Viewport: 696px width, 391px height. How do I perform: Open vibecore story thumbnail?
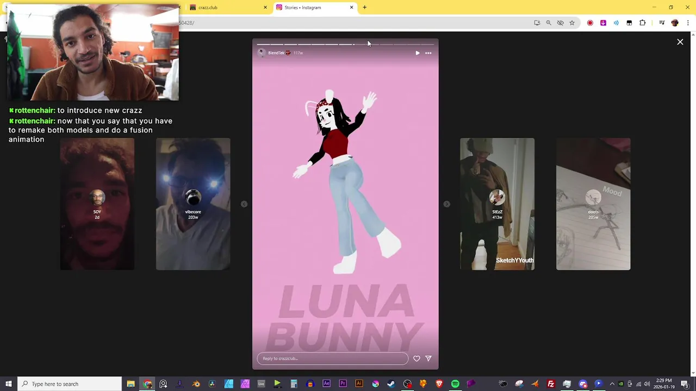click(x=193, y=204)
